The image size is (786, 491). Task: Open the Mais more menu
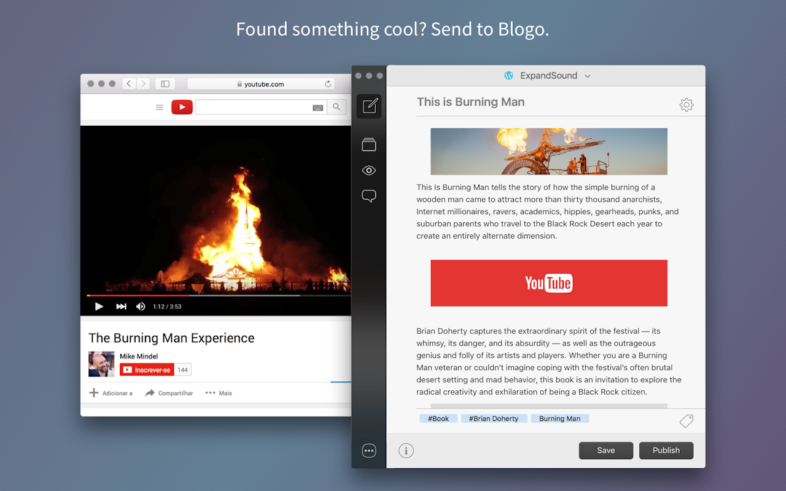coord(219,393)
